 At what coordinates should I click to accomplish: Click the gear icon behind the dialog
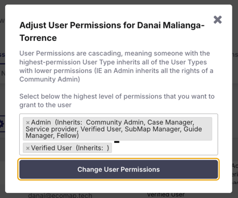tap(2, 124)
